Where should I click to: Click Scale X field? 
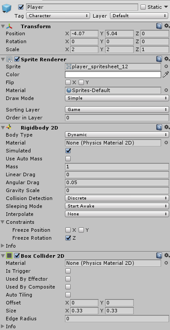tap(84, 49)
